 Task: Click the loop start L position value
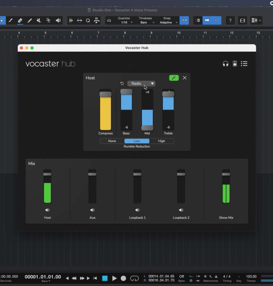click(161, 276)
